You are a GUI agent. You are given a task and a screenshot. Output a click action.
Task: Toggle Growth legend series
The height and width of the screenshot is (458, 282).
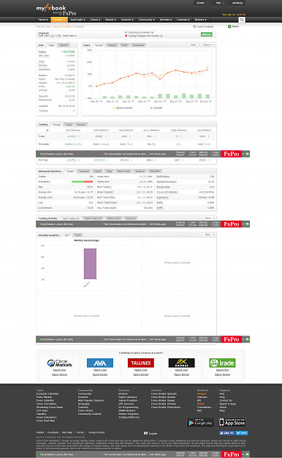[x=156, y=108]
